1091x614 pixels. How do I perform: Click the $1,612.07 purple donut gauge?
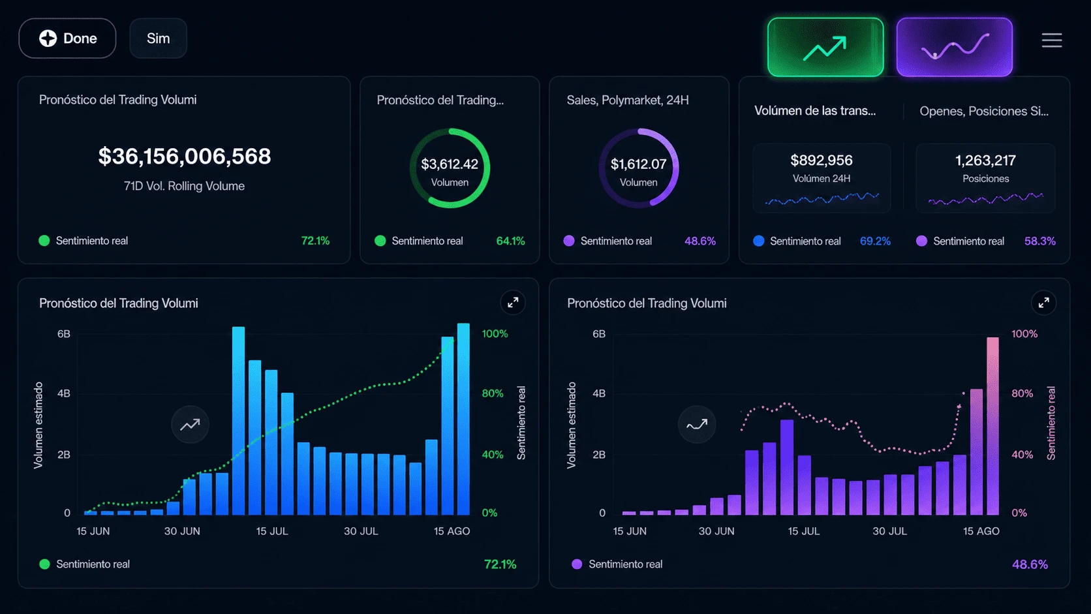tap(639, 168)
